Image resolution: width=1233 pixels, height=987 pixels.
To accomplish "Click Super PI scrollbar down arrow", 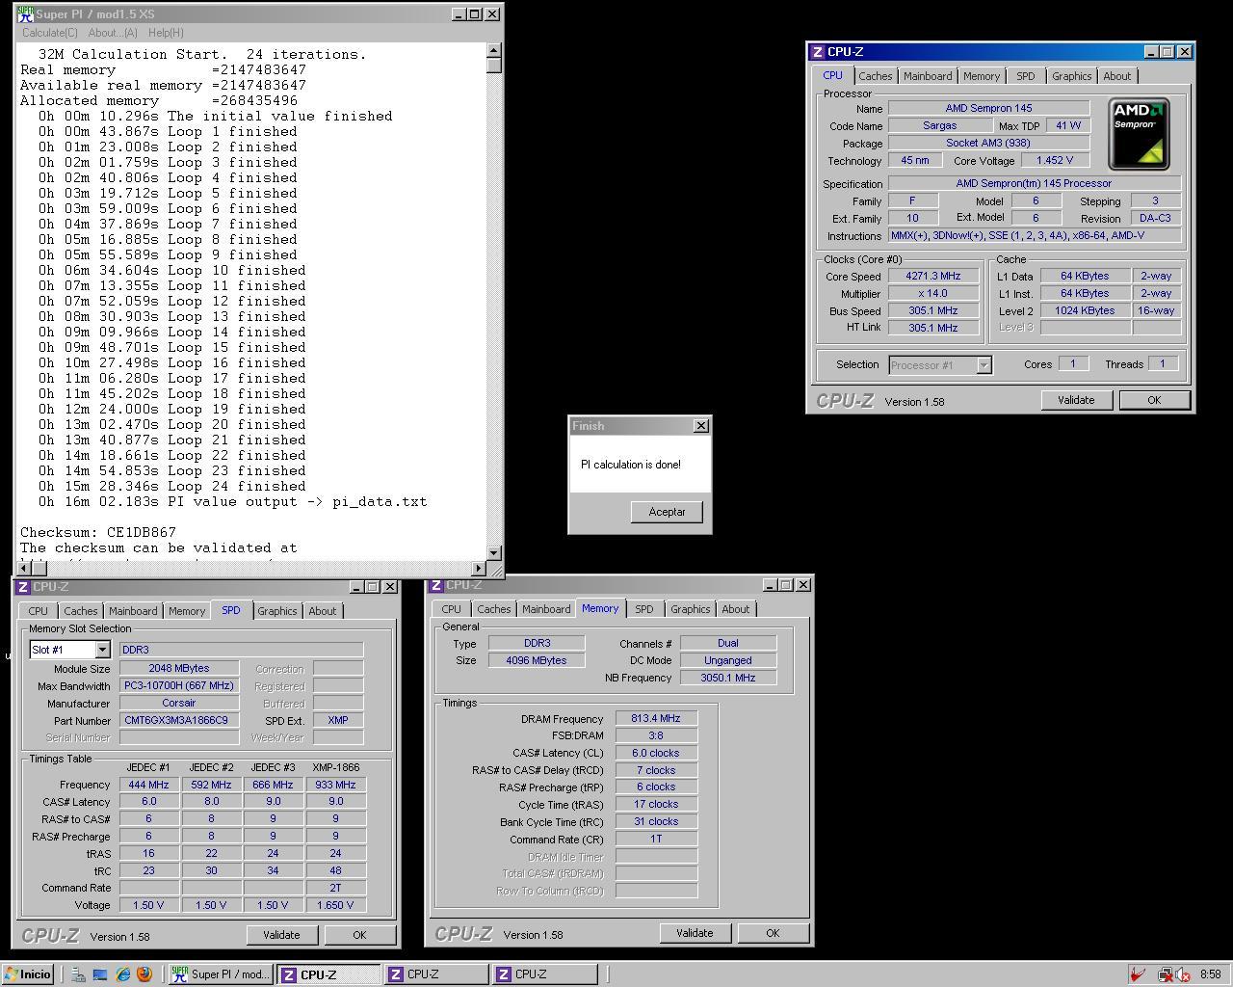I will [x=494, y=552].
